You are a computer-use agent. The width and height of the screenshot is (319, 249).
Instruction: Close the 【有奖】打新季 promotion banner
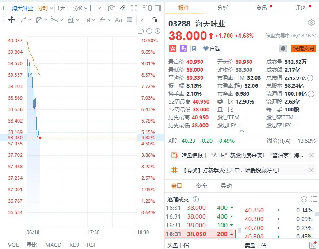coord(311,170)
